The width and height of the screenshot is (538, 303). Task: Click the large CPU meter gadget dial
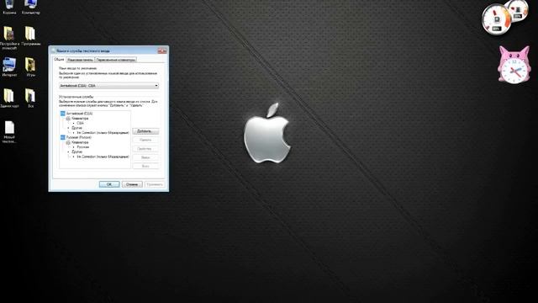(x=497, y=19)
